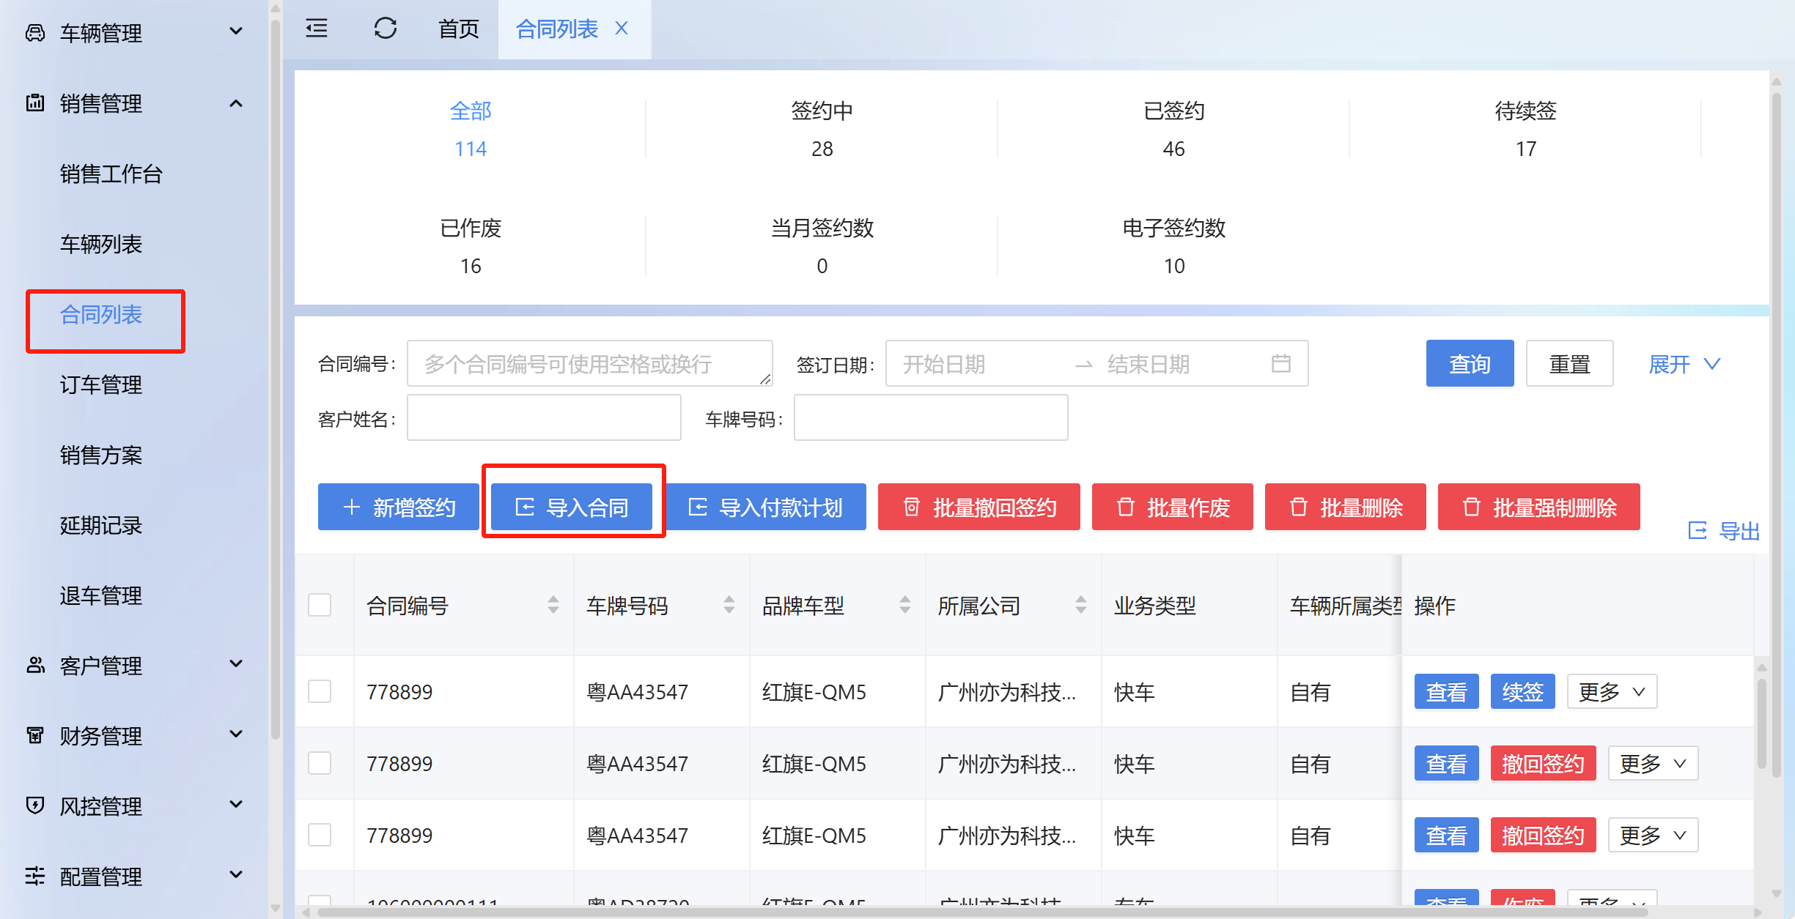Close the 合同列表 tab
Screen dimensions: 1795x919
[622, 29]
